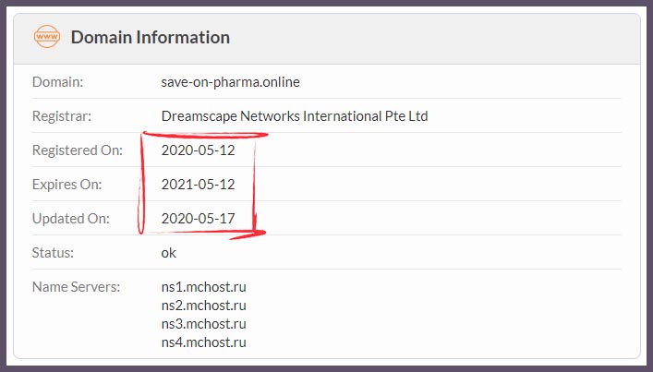Screen dimensions: 653x372
Task: Click the Expires On label
Action: (67, 185)
